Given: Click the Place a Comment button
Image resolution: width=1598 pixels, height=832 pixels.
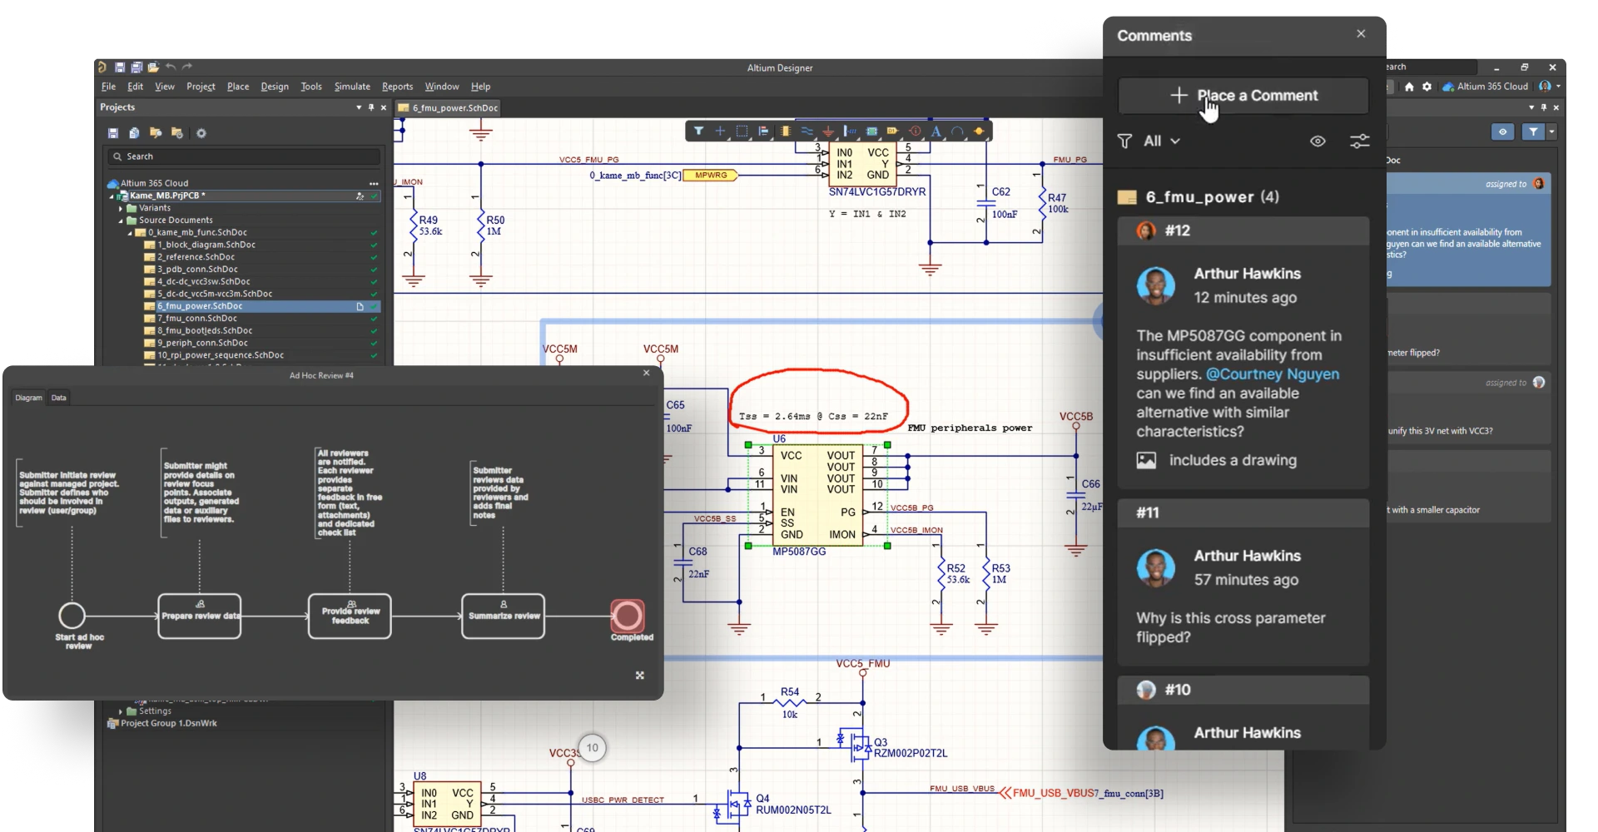Looking at the screenshot, I should (1243, 96).
